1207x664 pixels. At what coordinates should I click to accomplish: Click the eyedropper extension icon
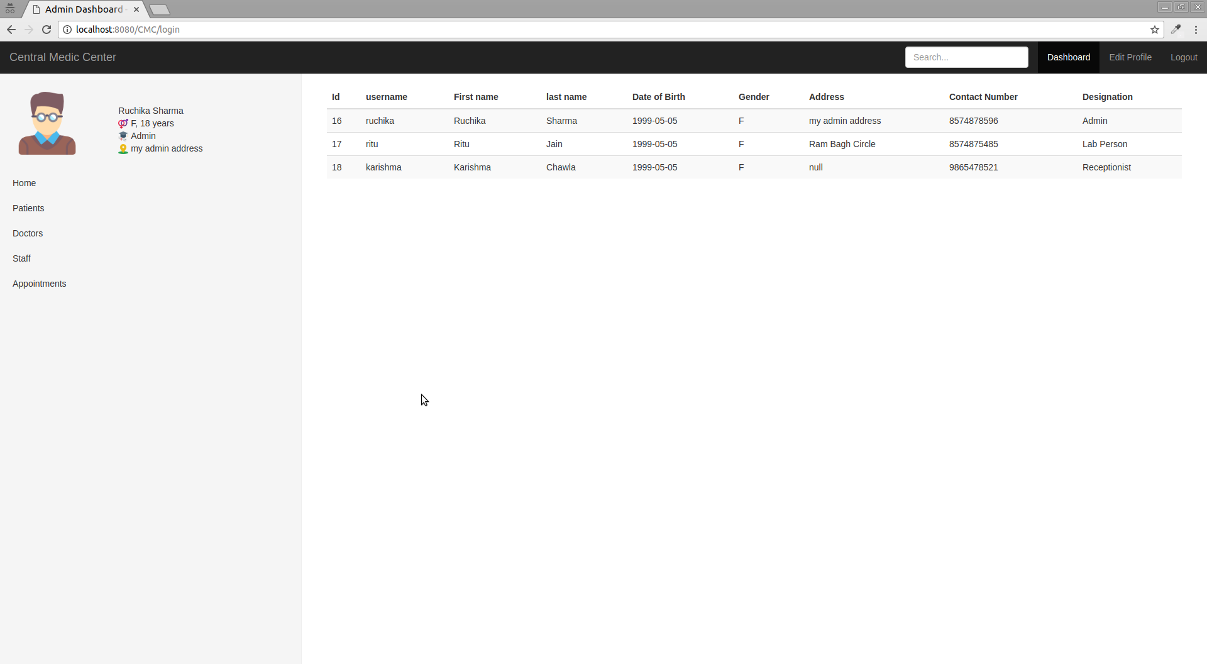[x=1176, y=30]
